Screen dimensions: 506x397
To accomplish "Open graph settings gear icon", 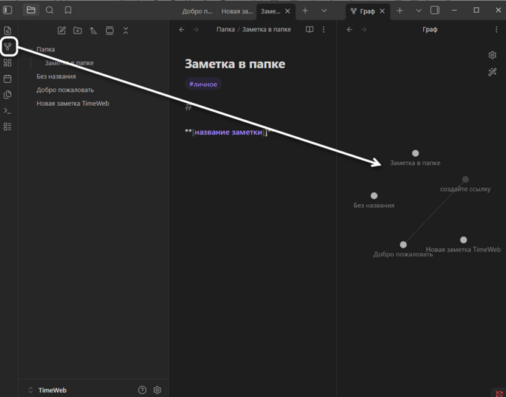I will pyautogui.click(x=492, y=55).
